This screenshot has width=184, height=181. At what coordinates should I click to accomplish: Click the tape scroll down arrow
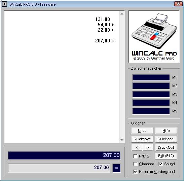122,140
